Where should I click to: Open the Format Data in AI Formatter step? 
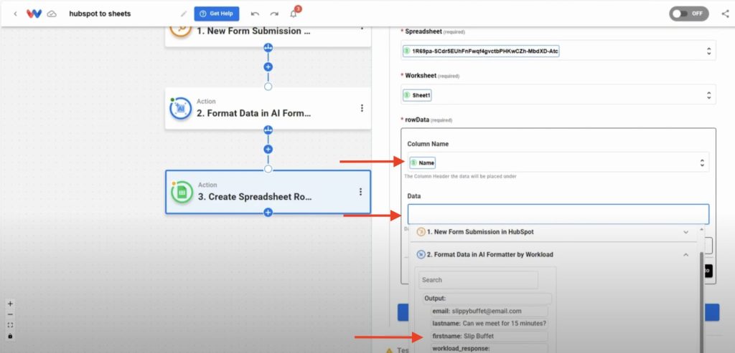click(x=268, y=108)
